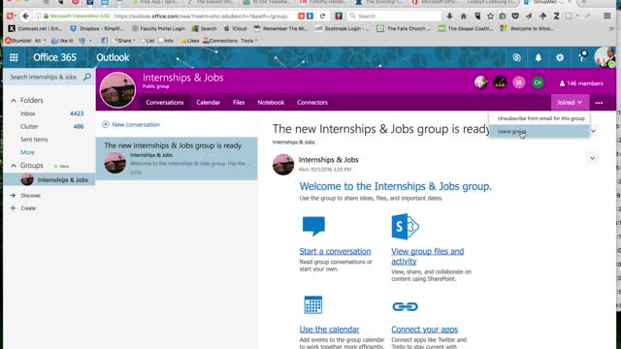
Task: Open the settings gear in Outlook header
Action: (560, 57)
